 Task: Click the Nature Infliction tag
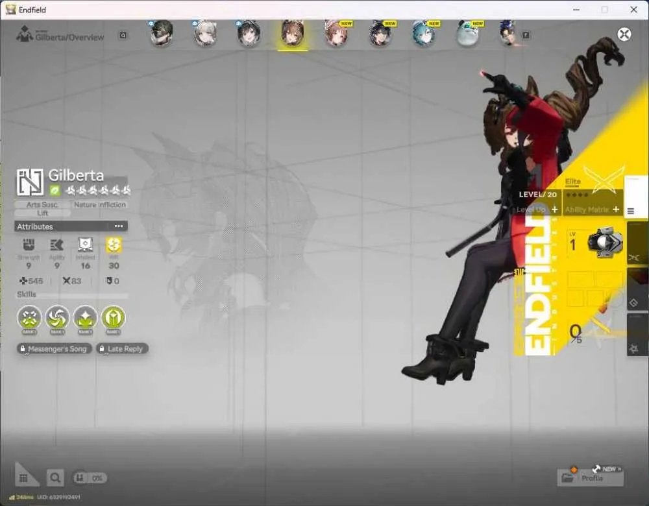pos(100,204)
